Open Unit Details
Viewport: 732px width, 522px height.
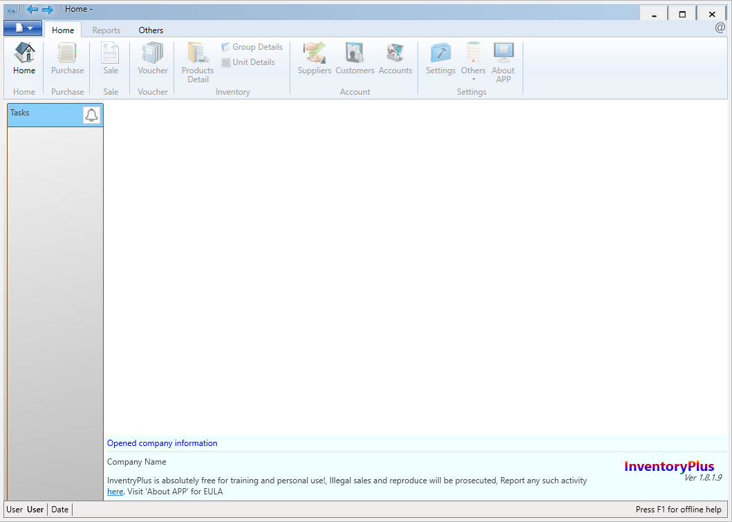250,62
